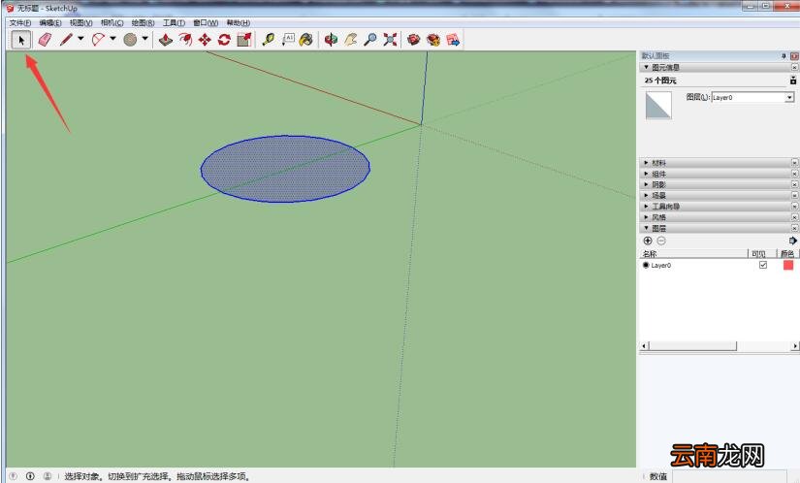This screenshot has height=483, width=800.
Task: Open the 文件(F) menu
Action: tap(20, 23)
